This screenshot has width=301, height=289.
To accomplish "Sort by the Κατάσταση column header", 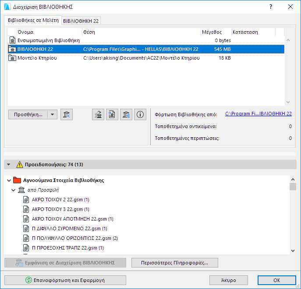I will point(253,32).
